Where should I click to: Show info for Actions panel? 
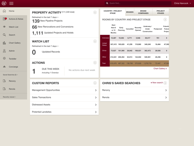[x=95, y=63]
